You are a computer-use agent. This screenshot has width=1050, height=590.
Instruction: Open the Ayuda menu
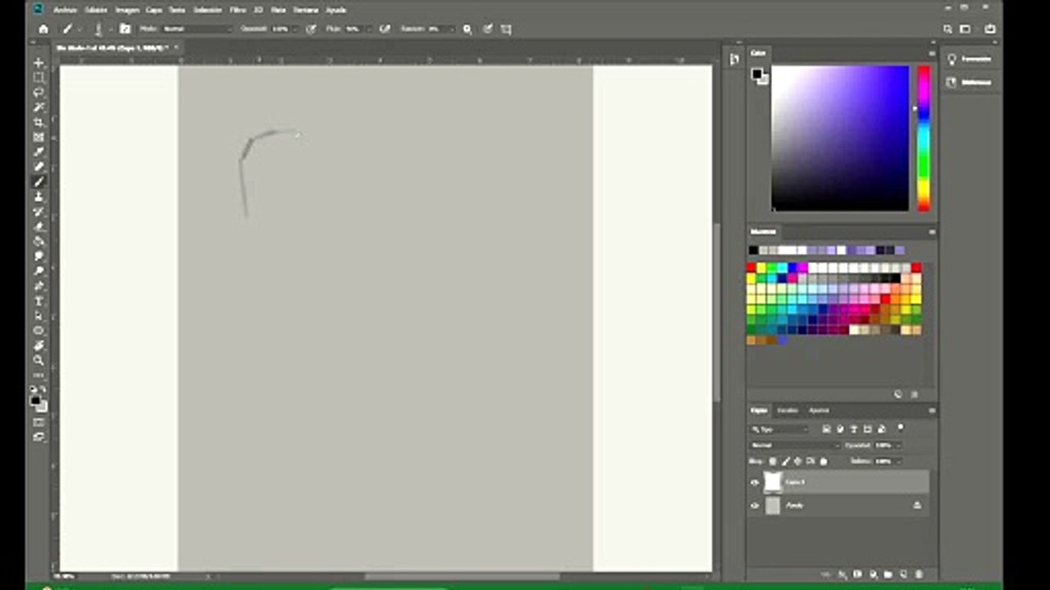click(x=336, y=10)
